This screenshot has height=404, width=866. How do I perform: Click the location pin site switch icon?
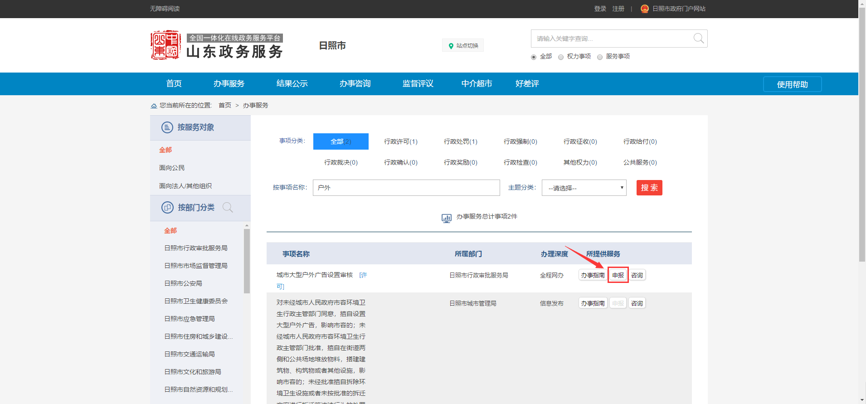pyautogui.click(x=451, y=46)
